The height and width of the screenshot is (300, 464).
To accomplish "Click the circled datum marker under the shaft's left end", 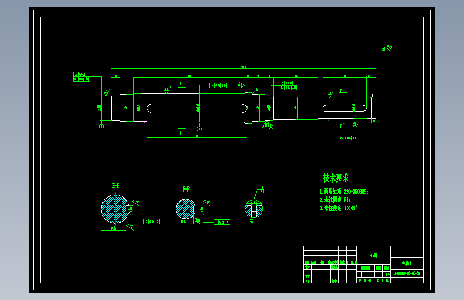I will coord(102,127).
